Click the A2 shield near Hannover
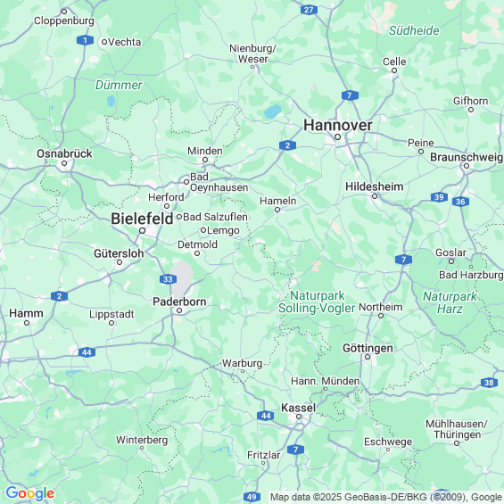The width and height of the screenshot is (504, 504). coord(287,145)
